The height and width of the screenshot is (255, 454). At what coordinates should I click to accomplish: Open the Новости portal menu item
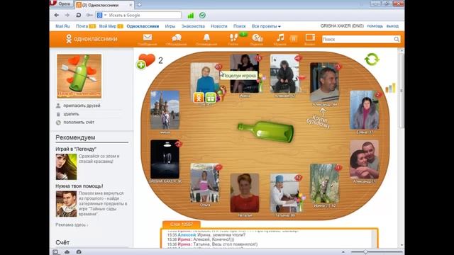pos(219,26)
